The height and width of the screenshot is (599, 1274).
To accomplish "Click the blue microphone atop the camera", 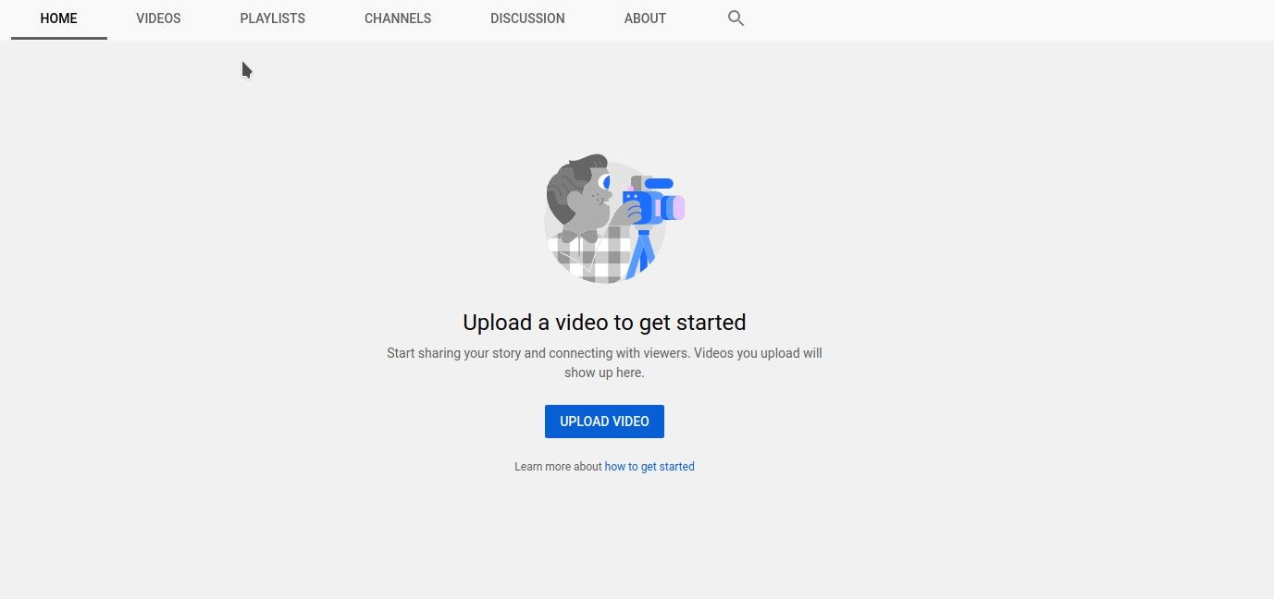I will (x=658, y=184).
